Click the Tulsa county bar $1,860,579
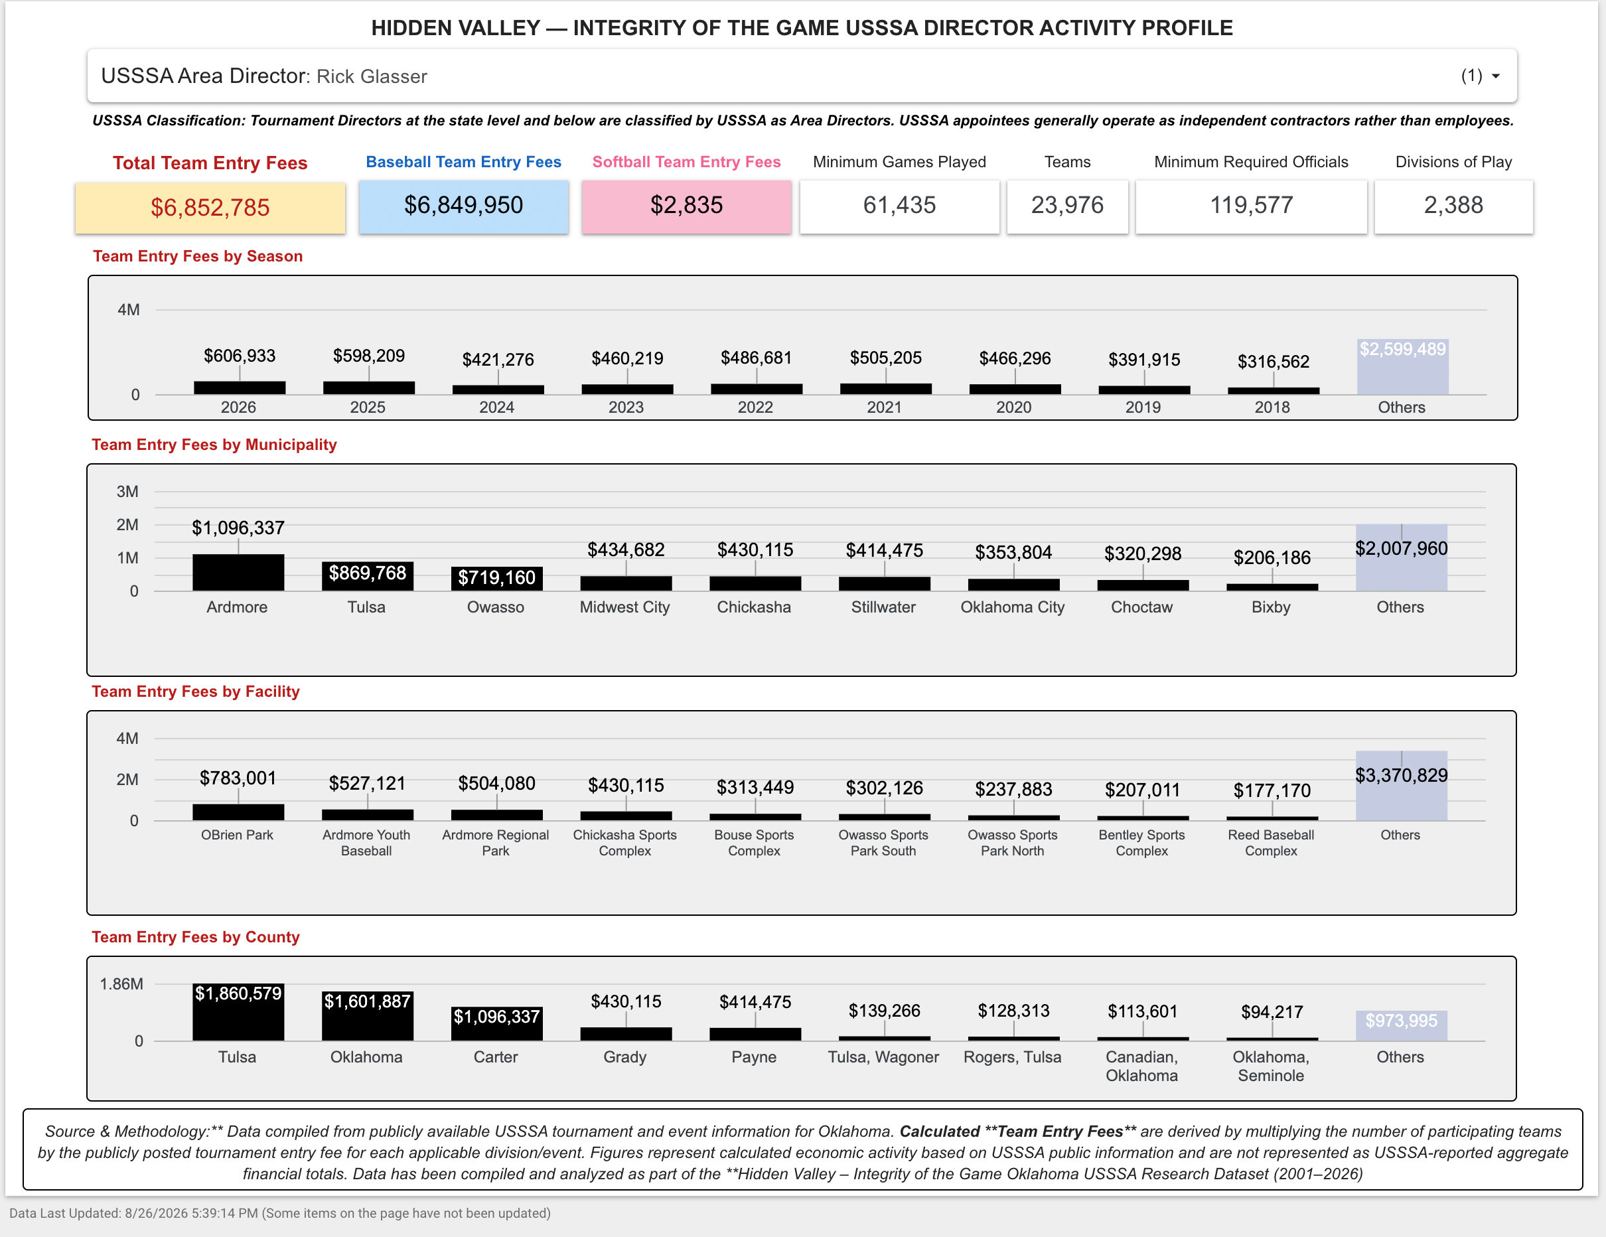Viewport: 1606px width, 1237px height. click(x=238, y=1012)
